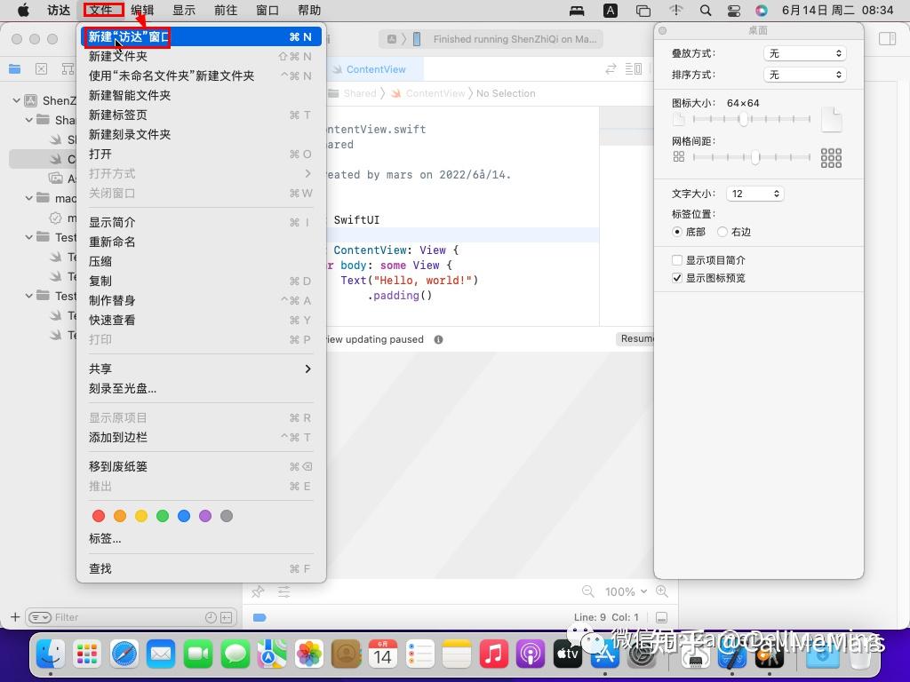Choose 新建“访达”窗口 from the menu
Viewport: 910px width, 682px height.
[x=201, y=36]
